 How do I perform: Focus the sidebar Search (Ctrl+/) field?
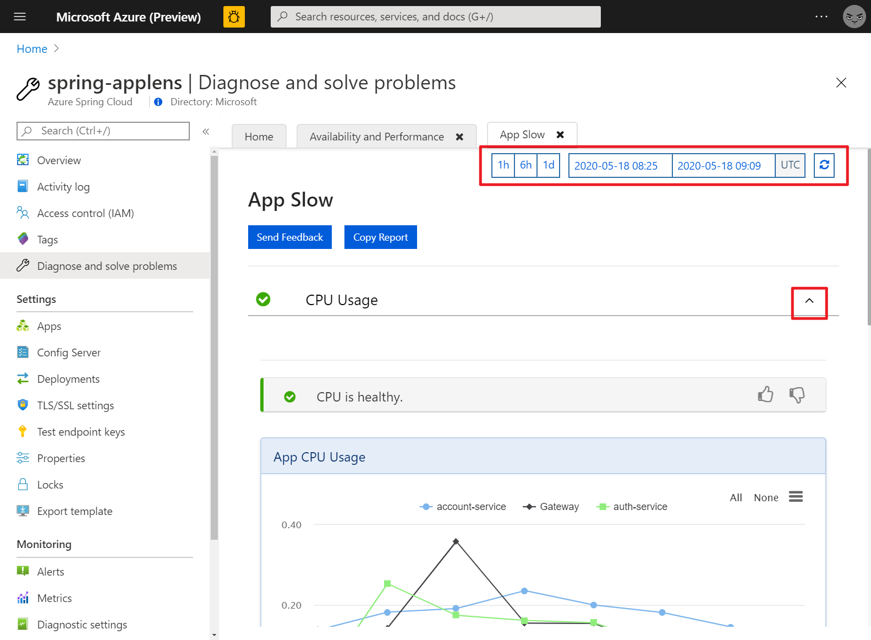tap(103, 131)
